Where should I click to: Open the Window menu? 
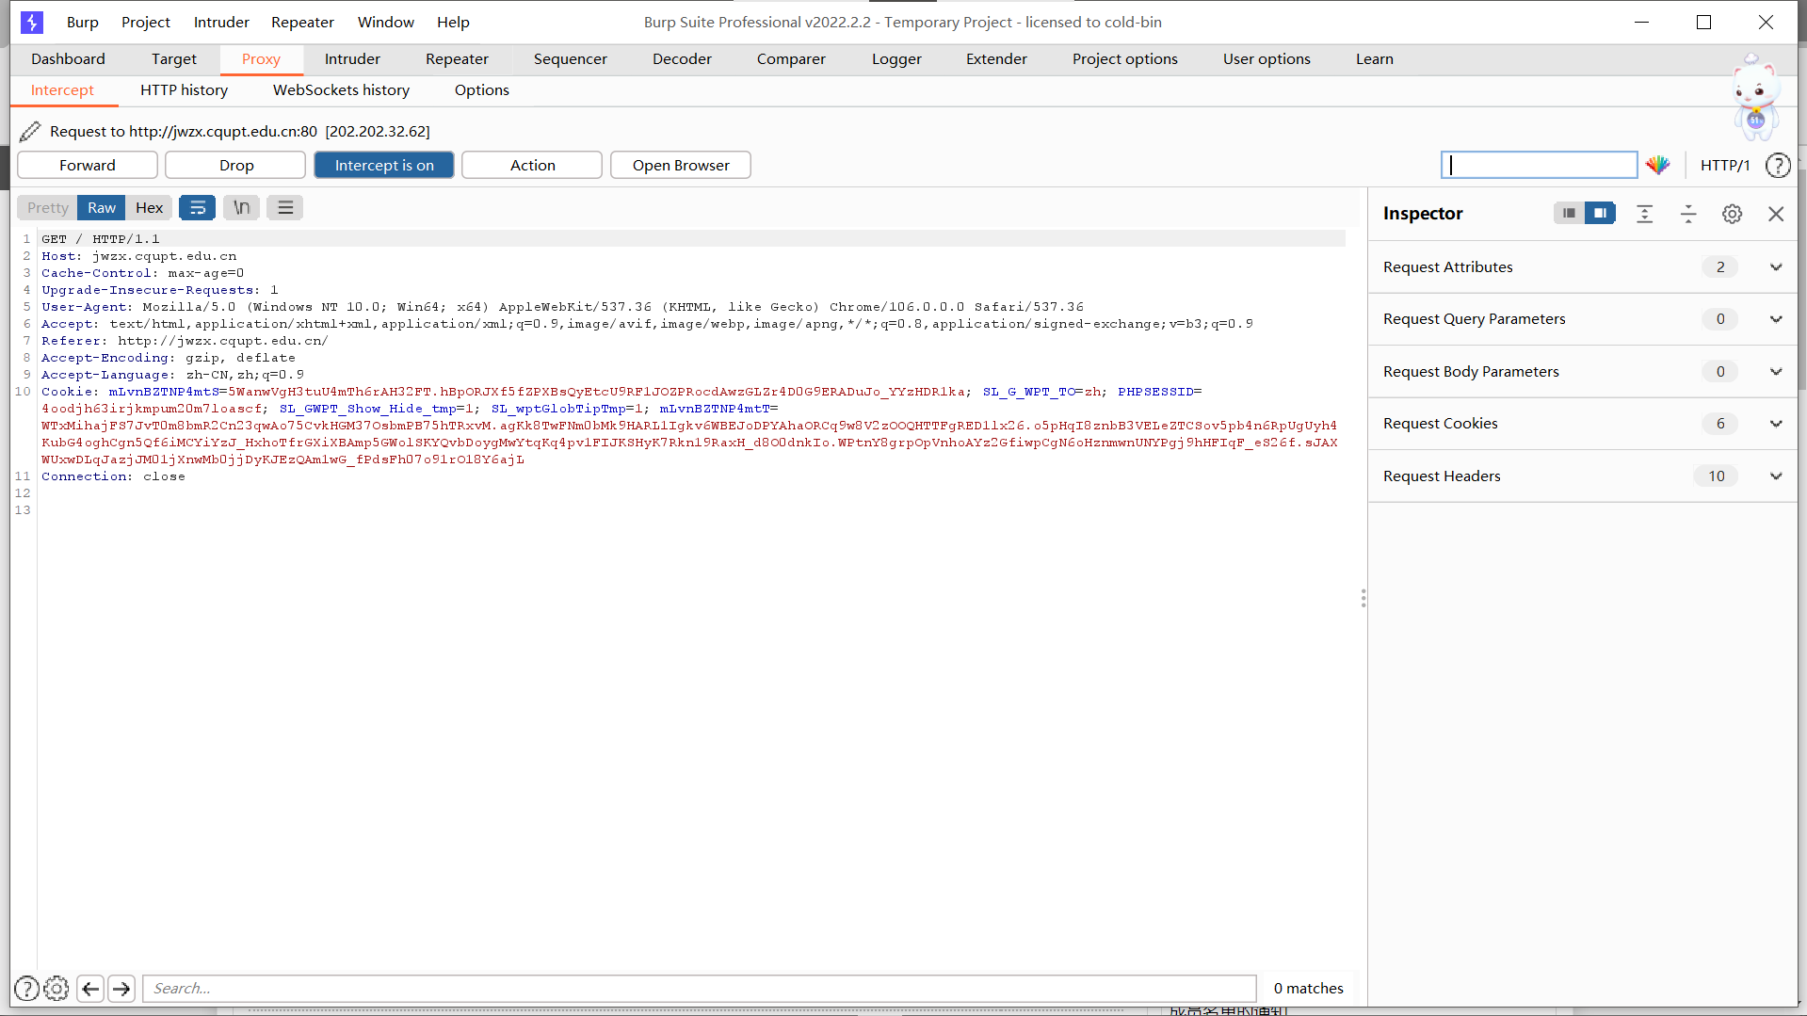[x=386, y=22]
